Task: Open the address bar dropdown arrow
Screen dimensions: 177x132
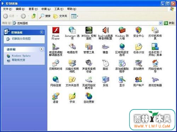Action: [160, 23]
